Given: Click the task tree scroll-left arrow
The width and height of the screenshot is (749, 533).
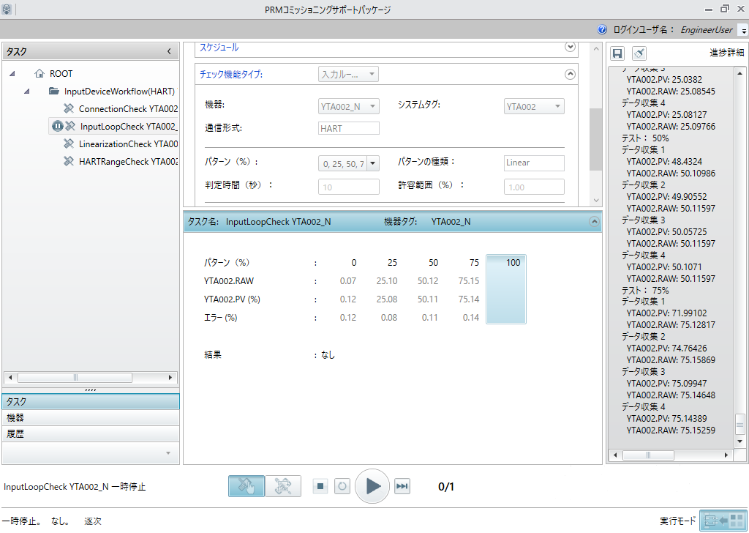Looking at the screenshot, I should 10,377.
